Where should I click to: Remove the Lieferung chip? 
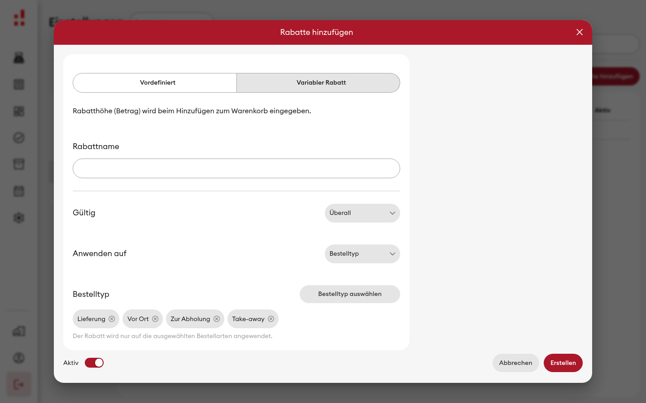point(112,319)
